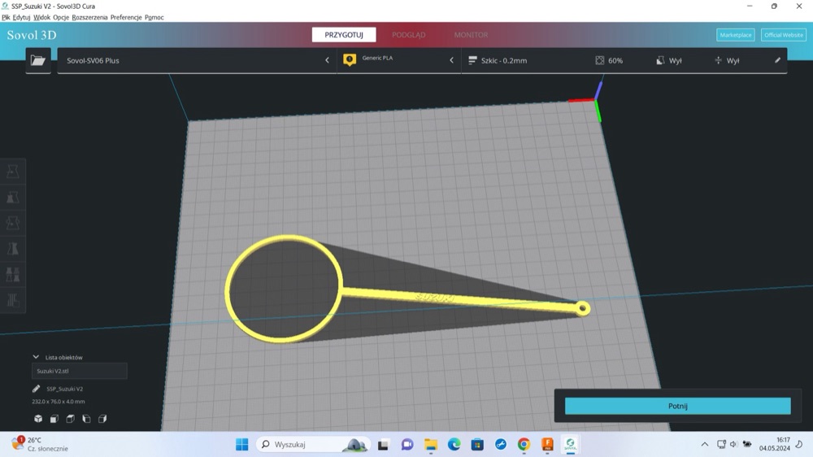Toggle build plate adhesion setting Wył
The width and height of the screenshot is (813, 457).
coord(726,61)
